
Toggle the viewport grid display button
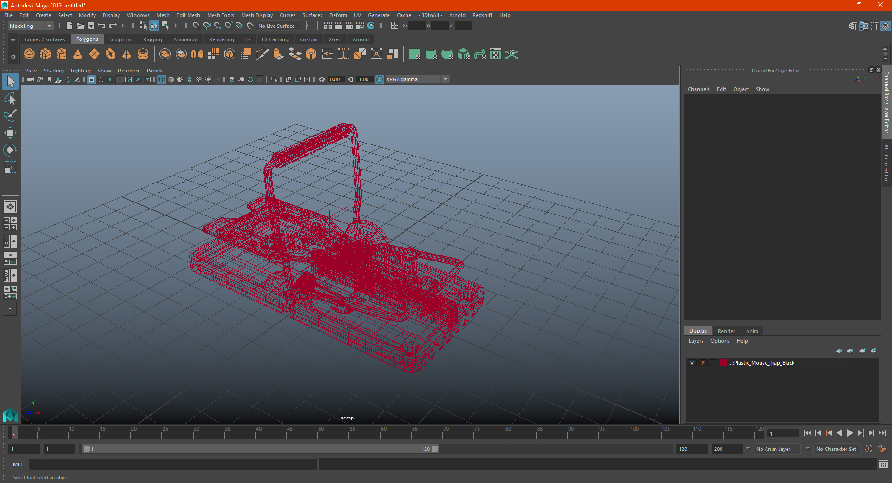92,79
